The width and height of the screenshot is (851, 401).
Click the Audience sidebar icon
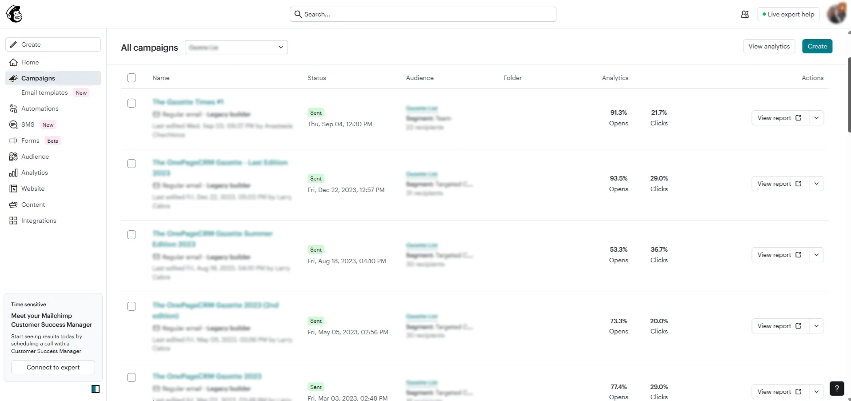pyautogui.click(x=13, y=156)
